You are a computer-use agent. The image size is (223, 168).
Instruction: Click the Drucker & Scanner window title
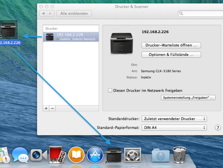click(x=132, y=7)
